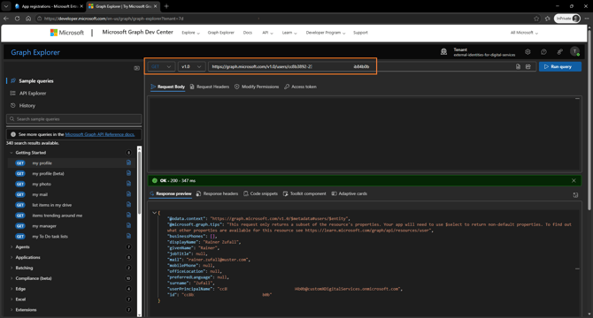This screenshot has width=593, height=318.
Task: Open docs icon for my manager query
Action: (x=128, y=225)
